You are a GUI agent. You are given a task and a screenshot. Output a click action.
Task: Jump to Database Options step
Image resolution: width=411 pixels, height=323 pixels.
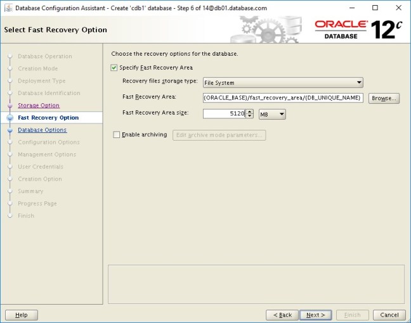point(42,130)
